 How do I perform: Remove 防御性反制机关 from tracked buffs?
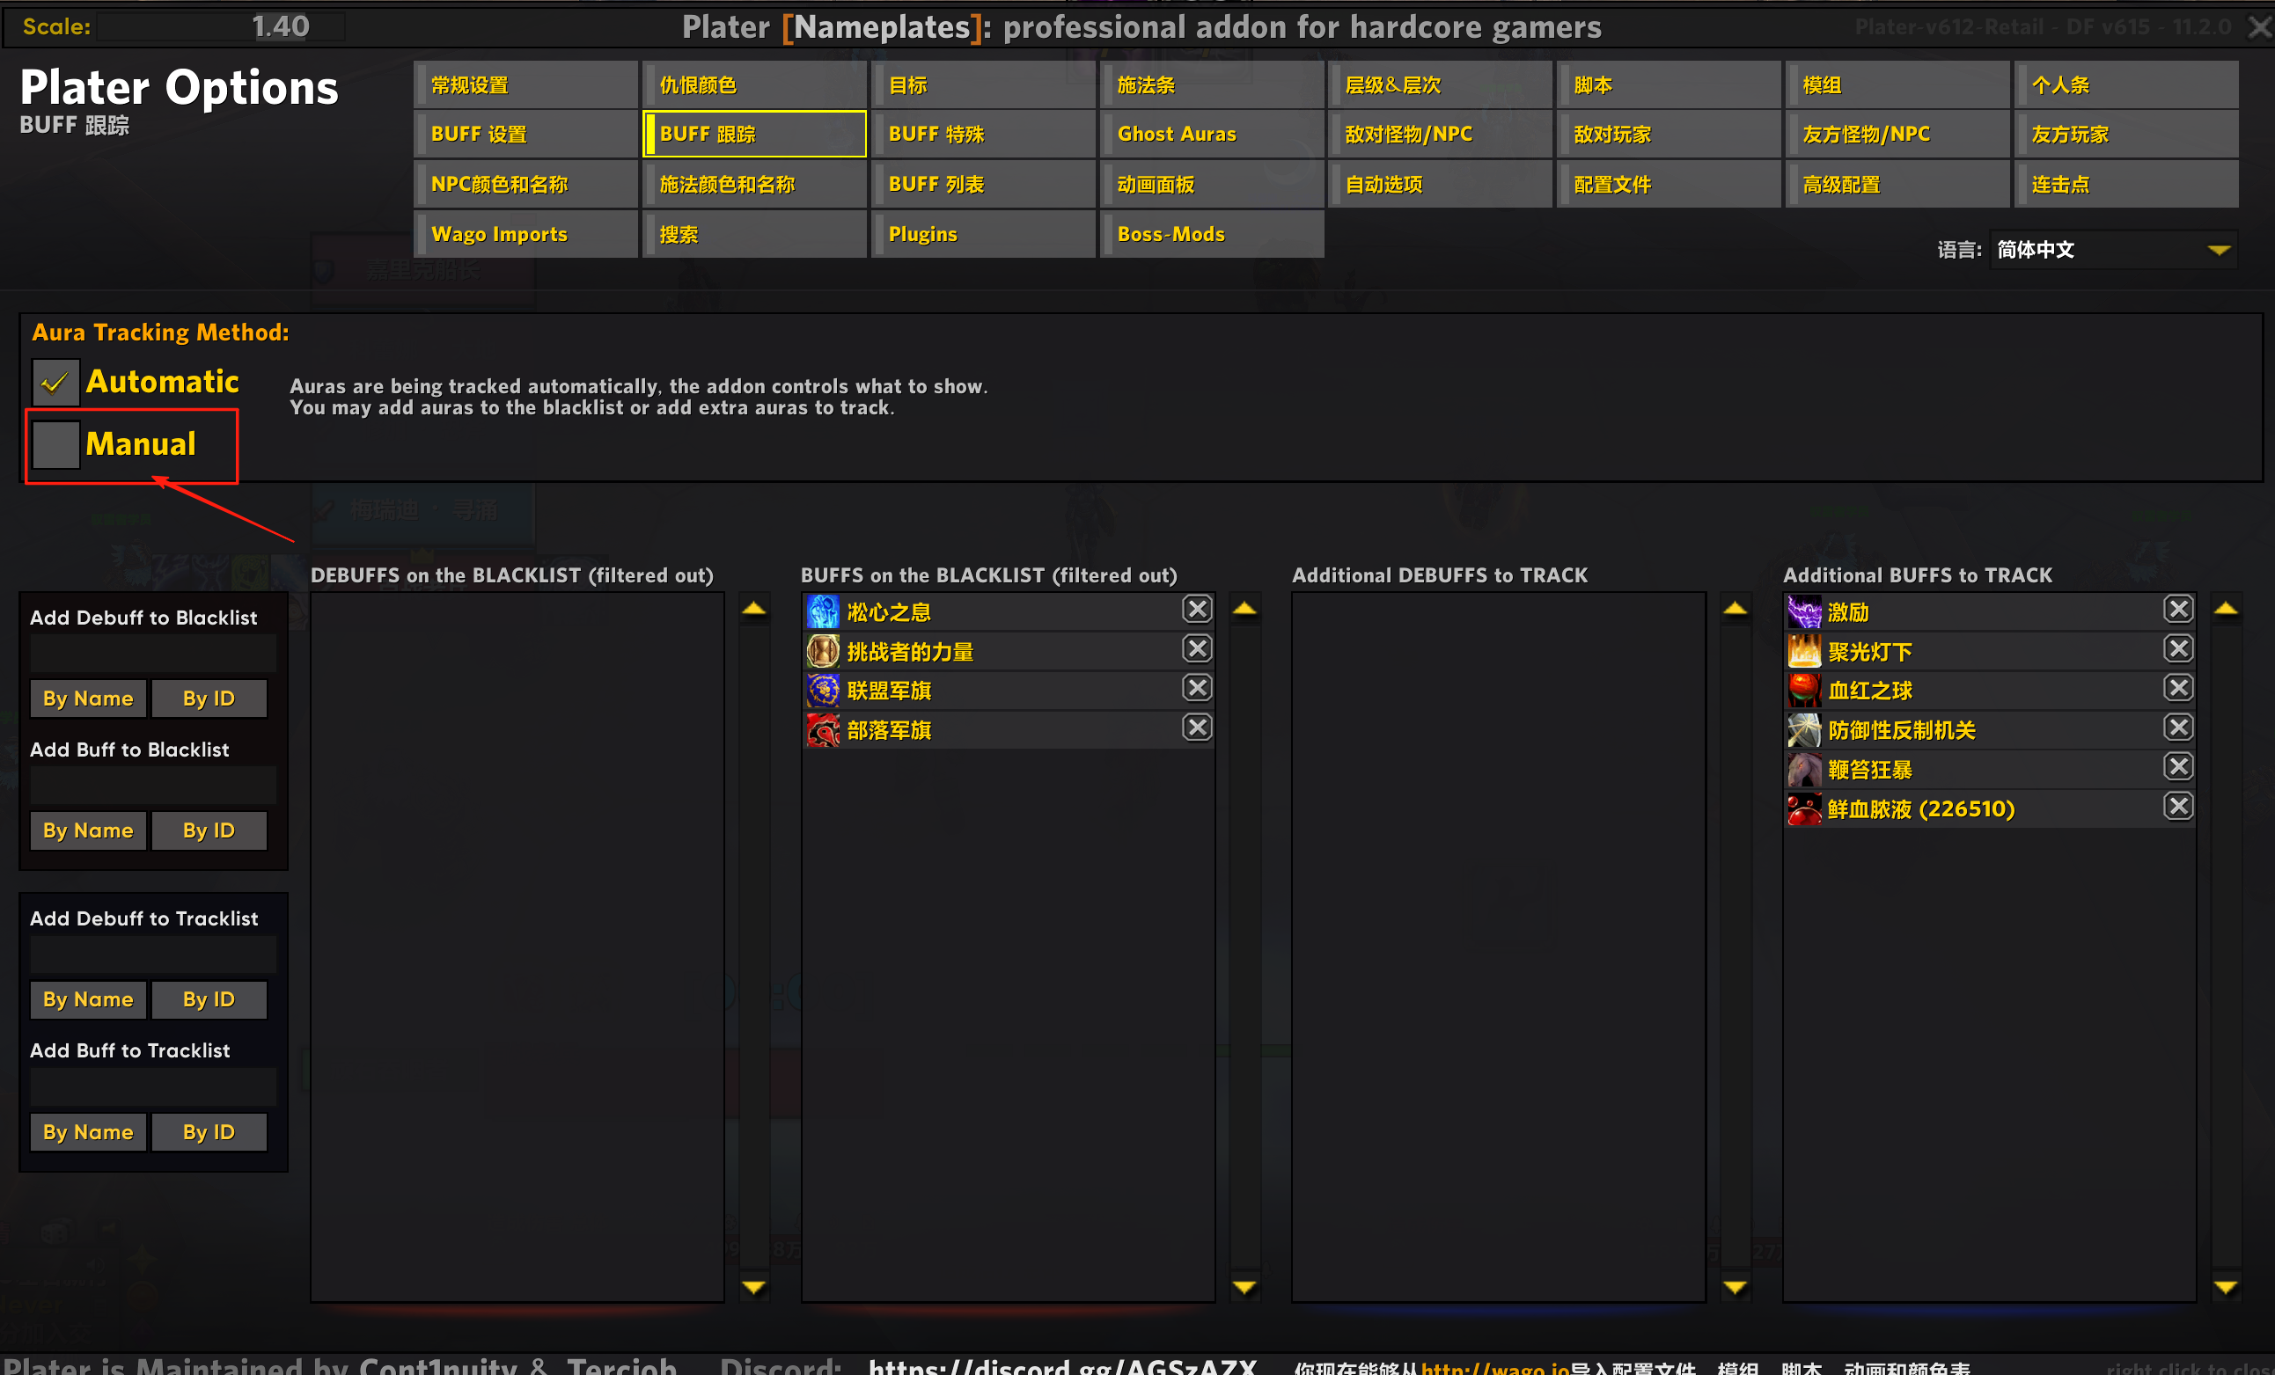click(2178, 728)
